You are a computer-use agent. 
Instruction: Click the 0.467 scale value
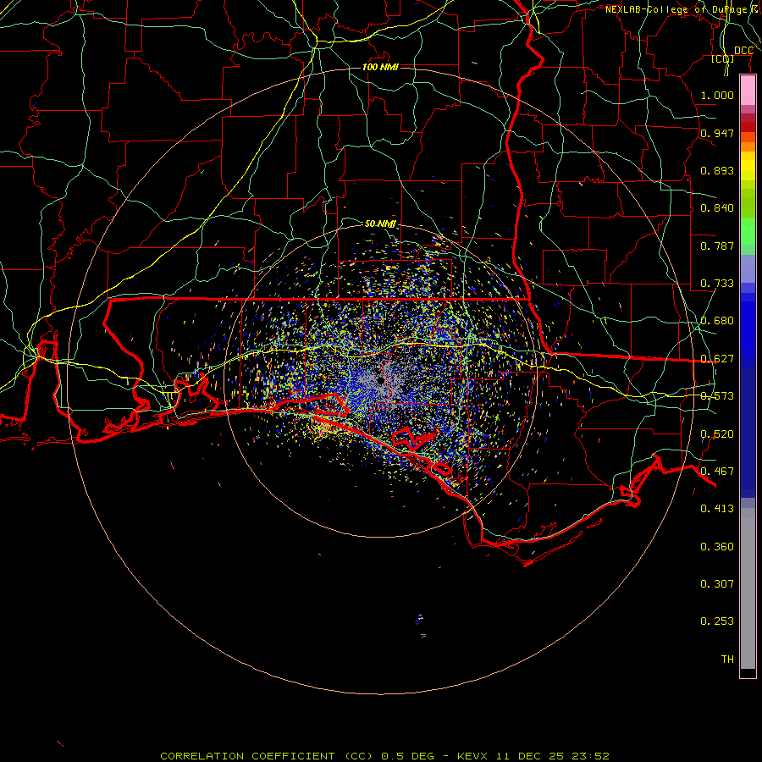click(717, 472)
